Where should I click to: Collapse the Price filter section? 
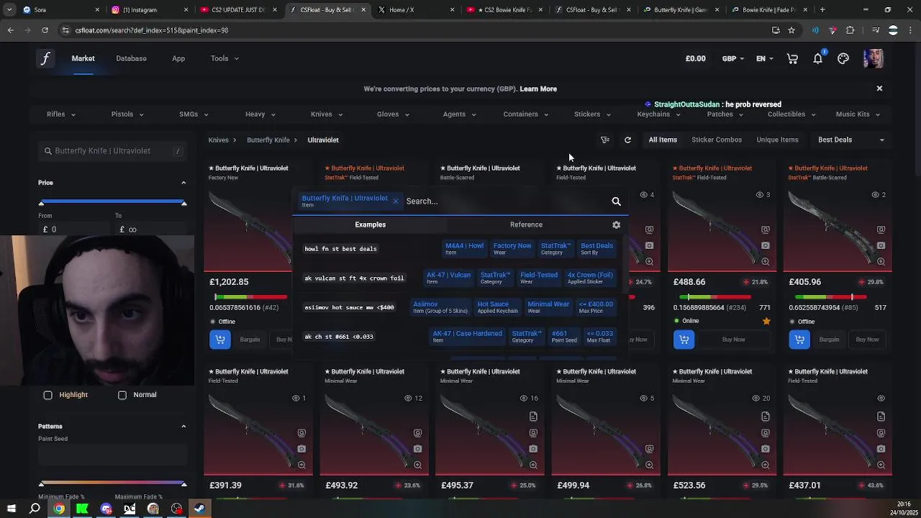click(x=183, y=183)
